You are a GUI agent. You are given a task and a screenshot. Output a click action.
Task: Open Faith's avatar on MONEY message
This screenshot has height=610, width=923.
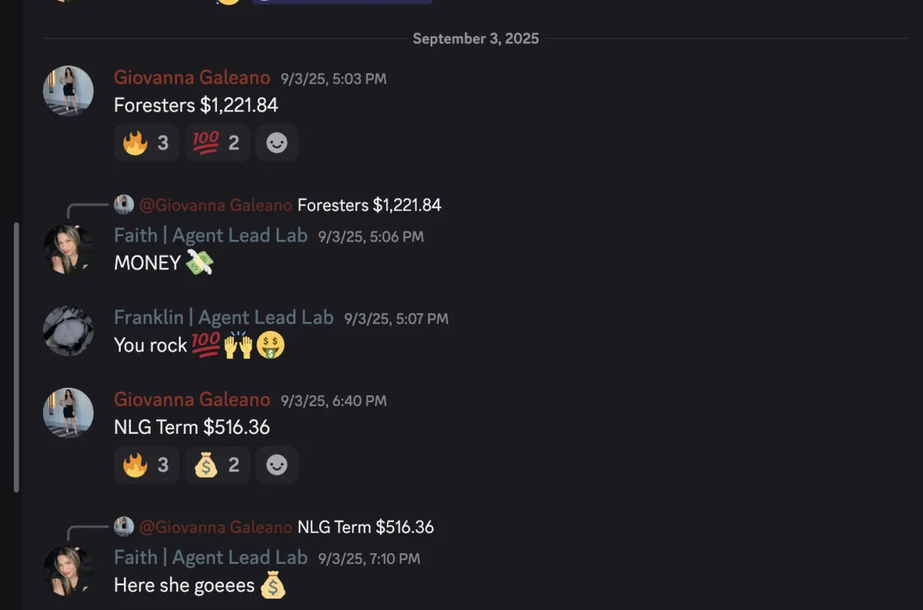(x=68, y=249)
